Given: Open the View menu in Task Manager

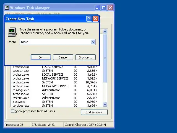Looking at the screenshot, I should point(30,14).
